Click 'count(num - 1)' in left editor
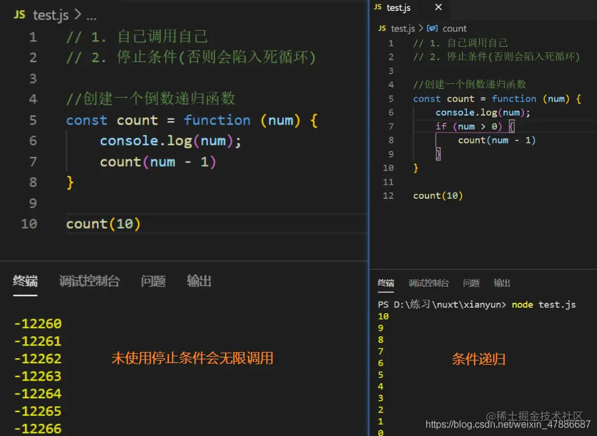597x436 pixels. 158,162
